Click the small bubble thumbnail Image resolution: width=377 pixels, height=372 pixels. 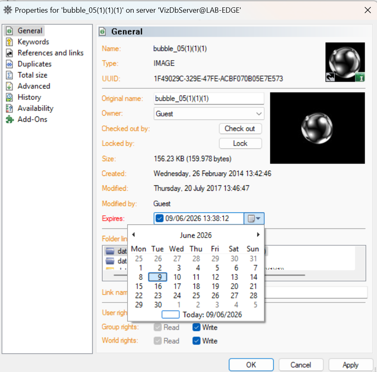[345, 62]
